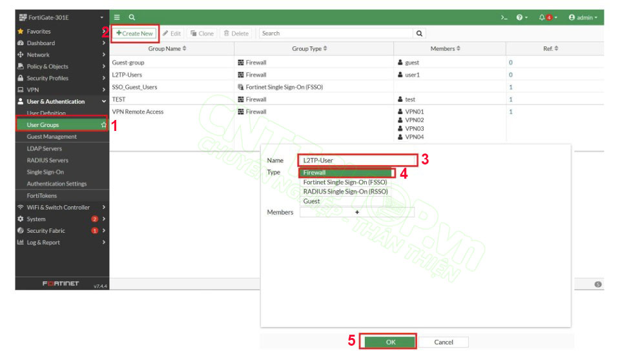Expand Security Fabric sidebar menu
This screenshot has width=640, height=356.
point(62,231)
